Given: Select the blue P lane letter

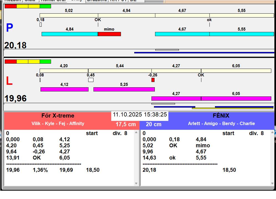Looking at the screenshot, I should click(x=9, y=28).
